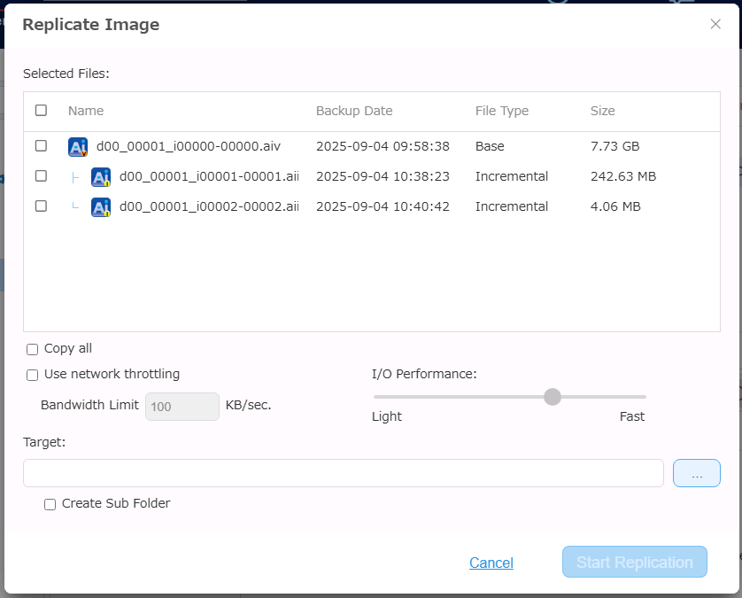Click the Target path text field
The height and width of the screenshot is (598, 742).
(x=343, y=473)
